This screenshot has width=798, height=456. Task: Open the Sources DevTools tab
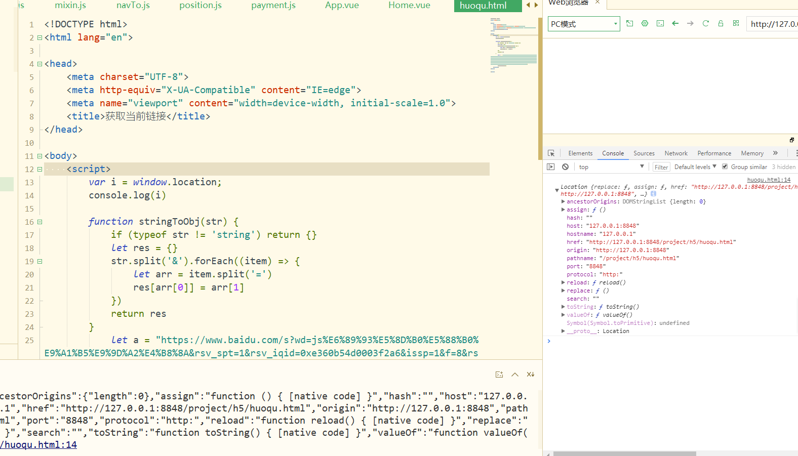click(x=644, y=153)
